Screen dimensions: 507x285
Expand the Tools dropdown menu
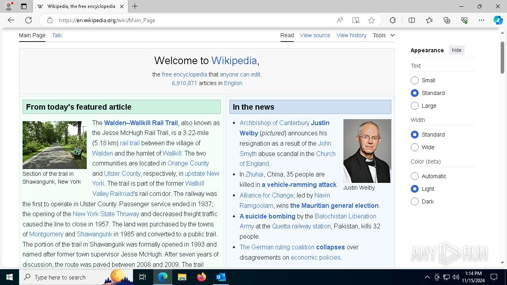383,35
